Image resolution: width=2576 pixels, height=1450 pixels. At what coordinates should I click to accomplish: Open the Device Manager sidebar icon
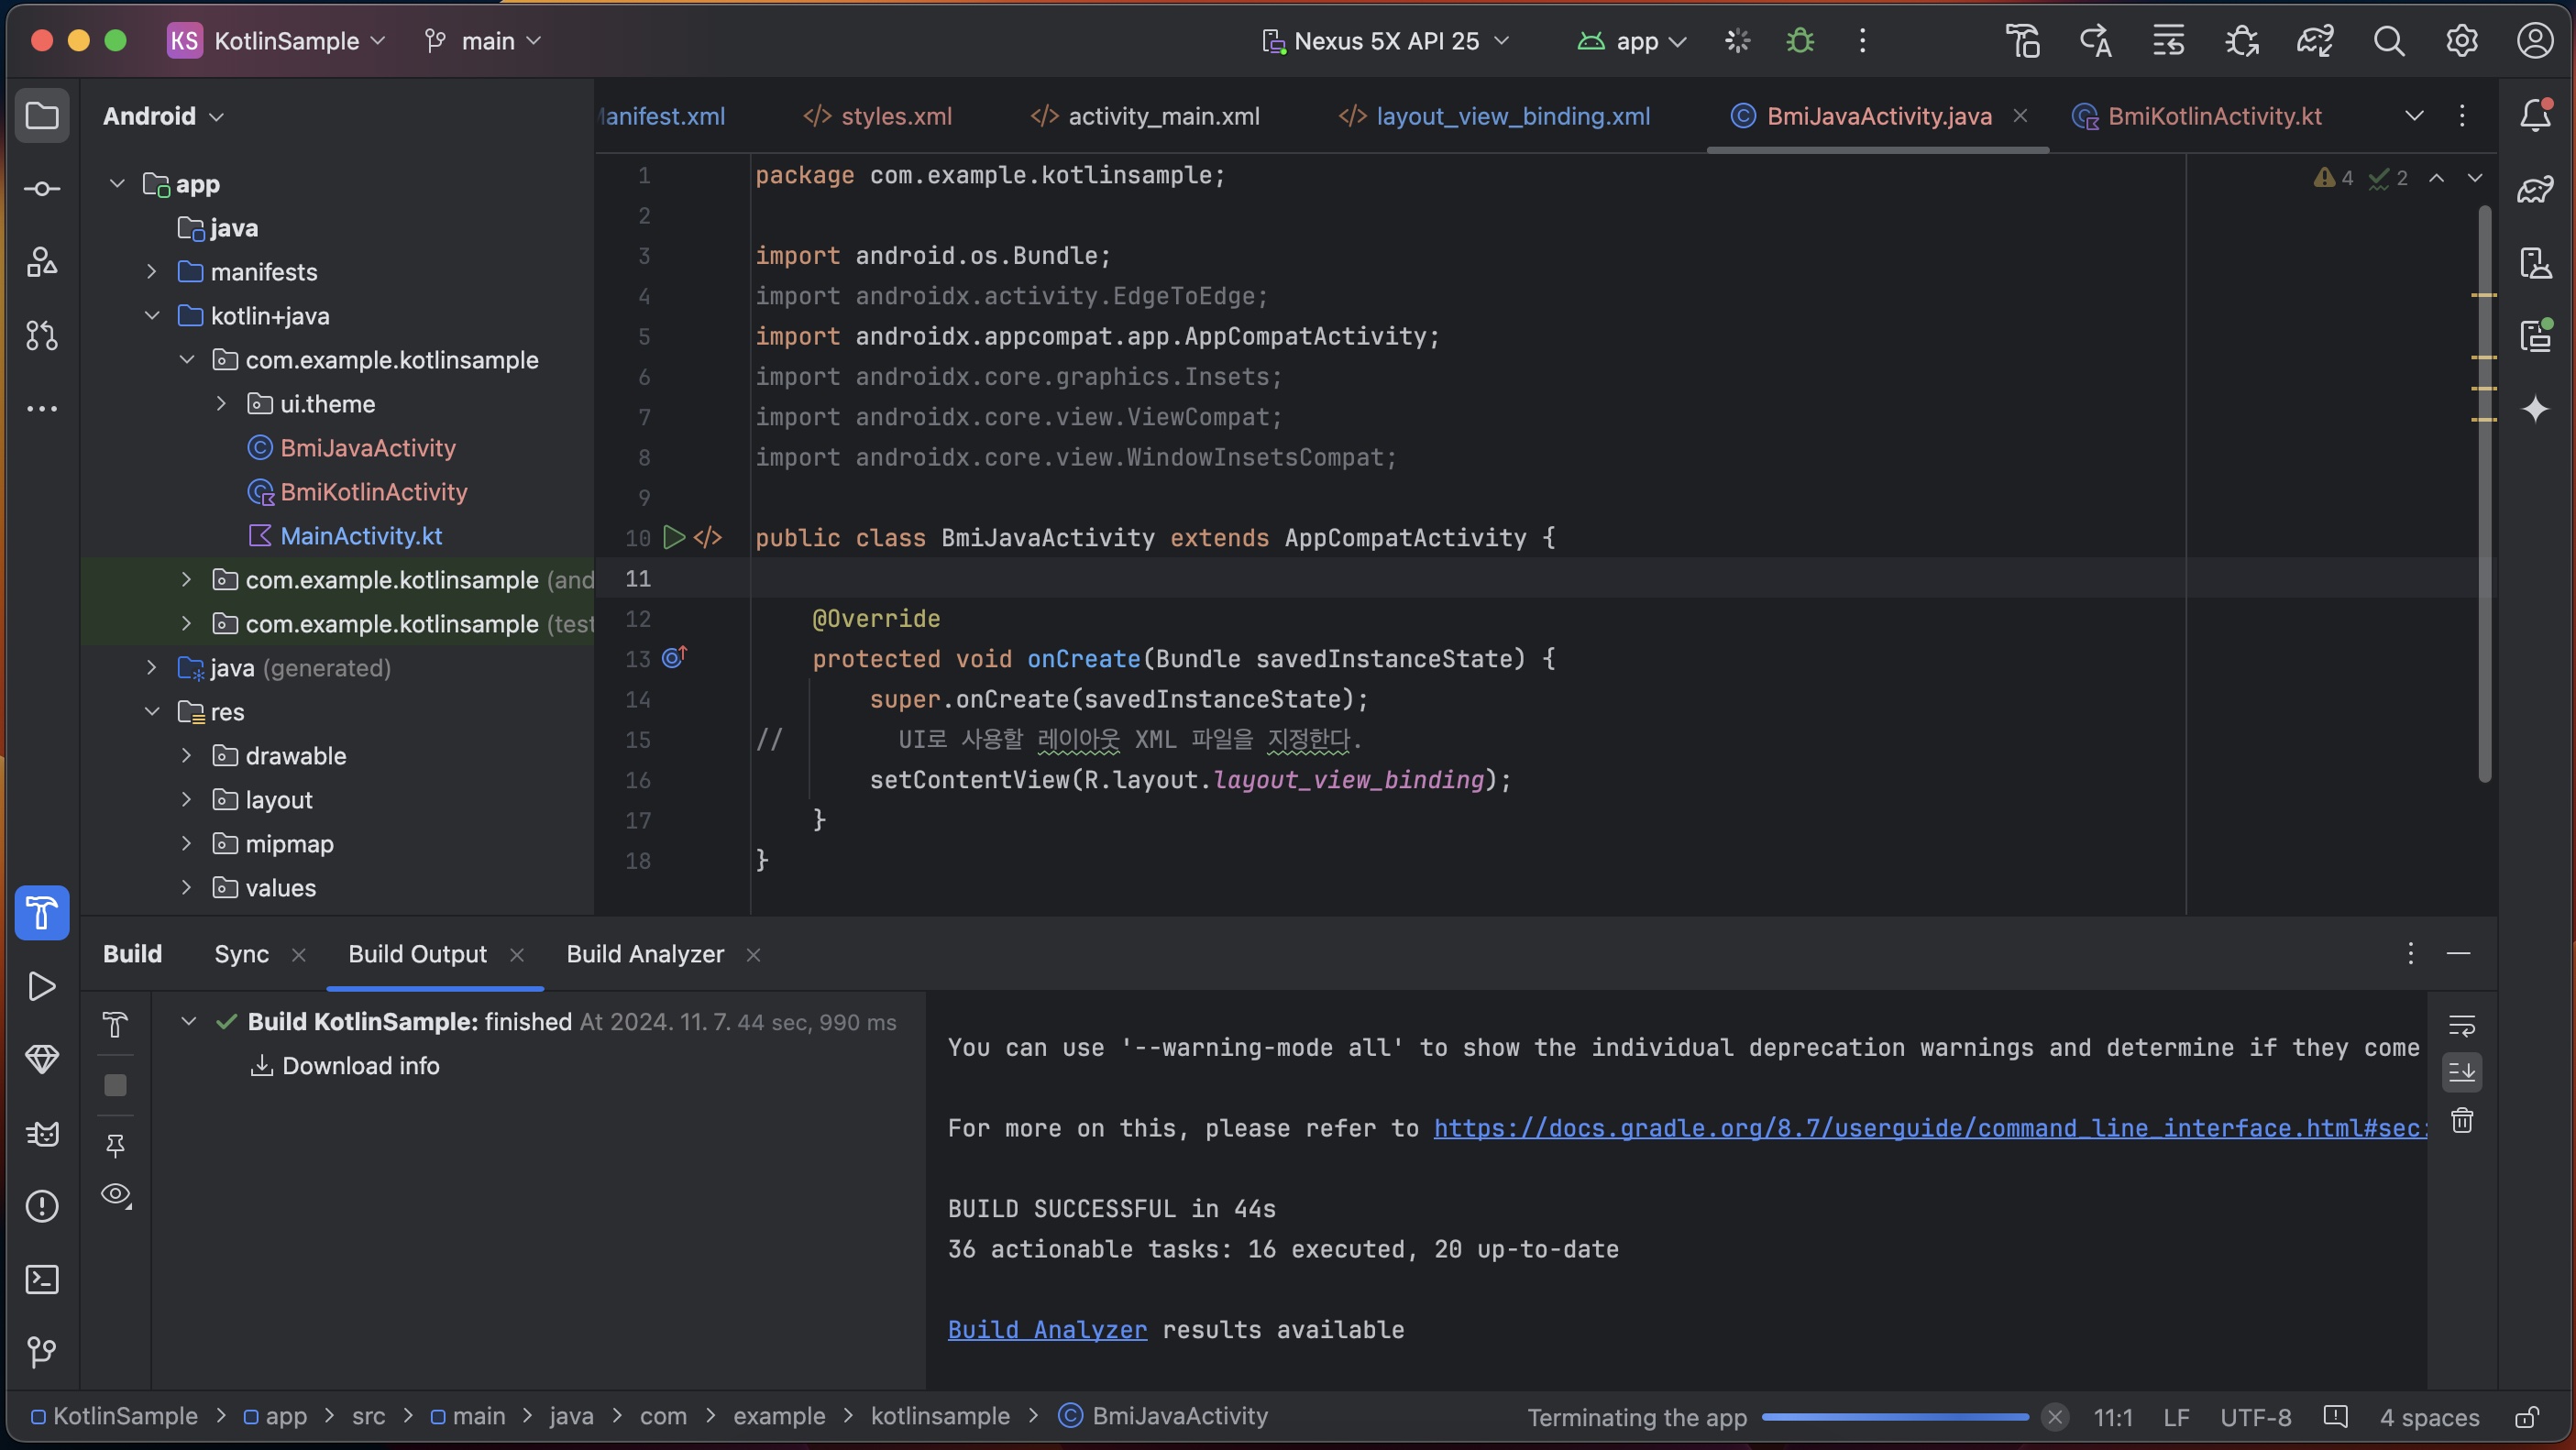point(2535,263)
